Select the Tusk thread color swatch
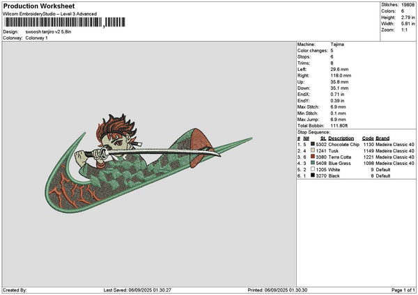The width and height of the screenshot is (418, 295). coord(313,150)
